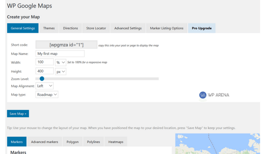Select the Markers tab
270x154 pixels.
[17, 142]
